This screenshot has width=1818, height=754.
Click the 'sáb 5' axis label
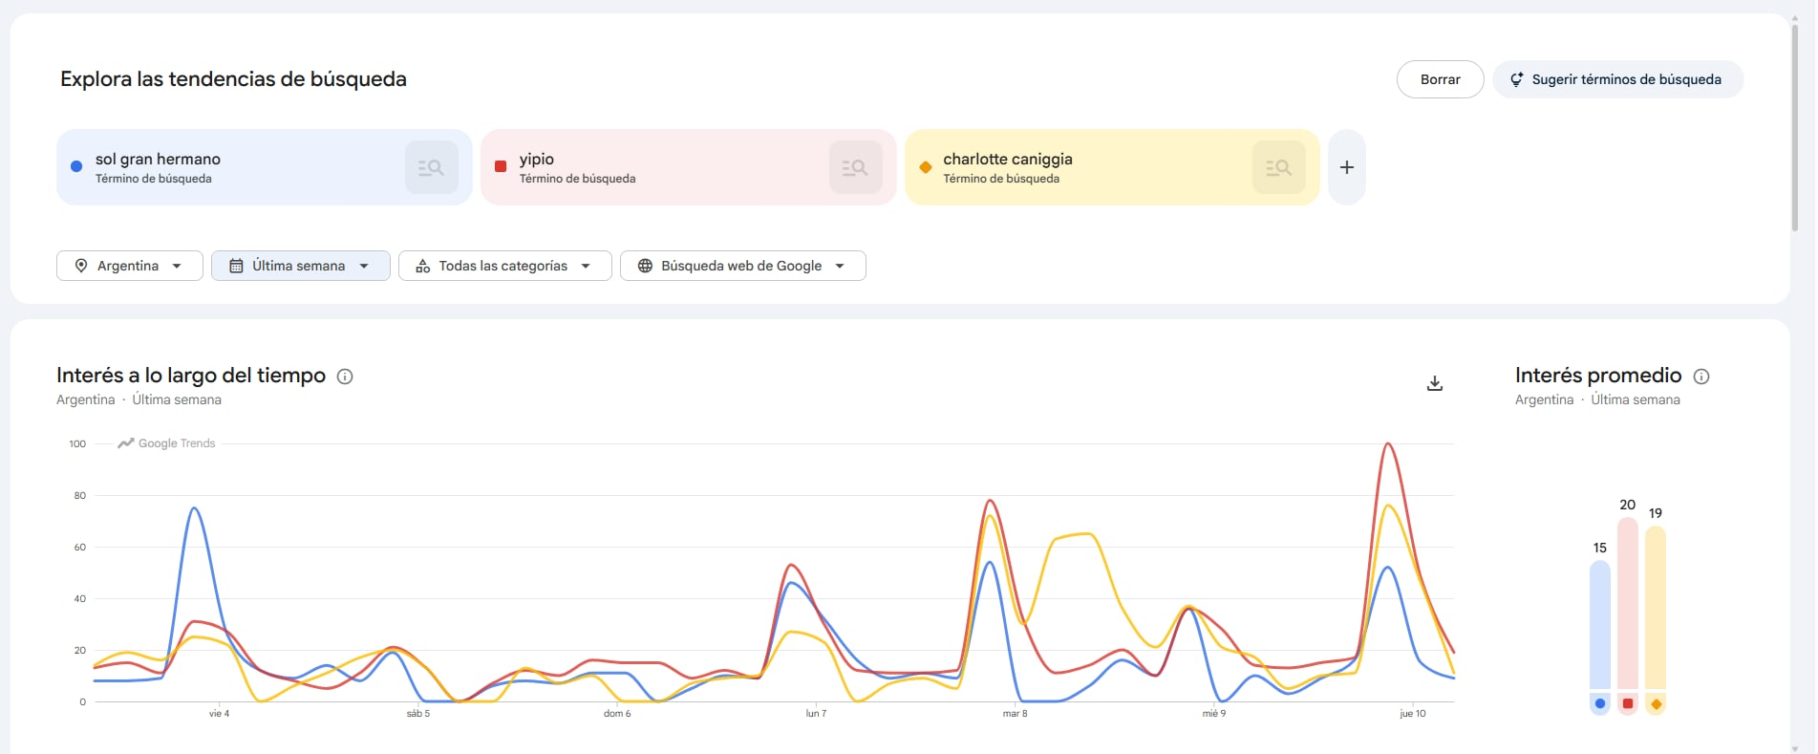(418, 714)
